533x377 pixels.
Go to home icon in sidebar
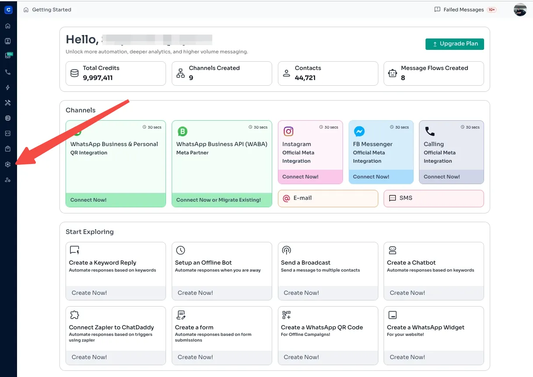click(8, 26)
